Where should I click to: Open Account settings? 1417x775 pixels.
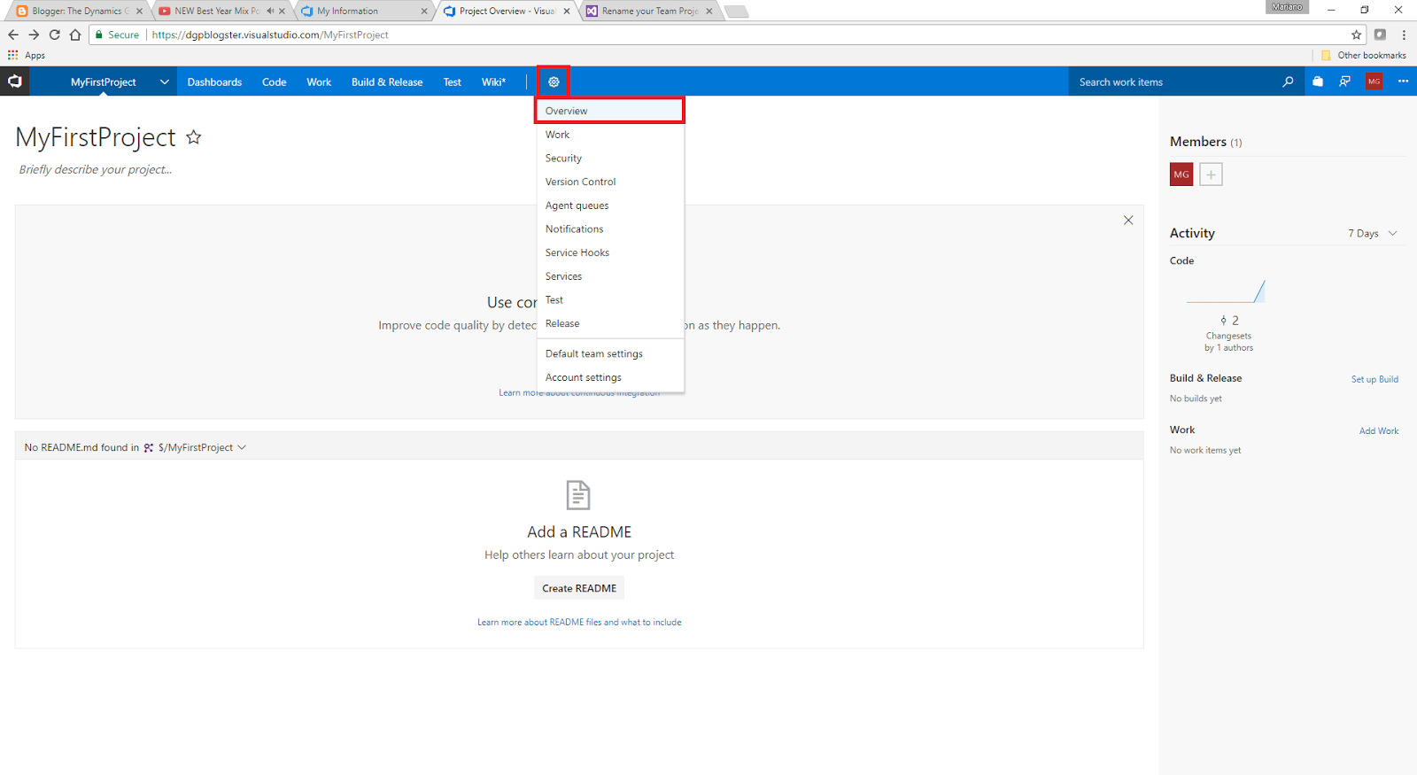tap(609, 377)
